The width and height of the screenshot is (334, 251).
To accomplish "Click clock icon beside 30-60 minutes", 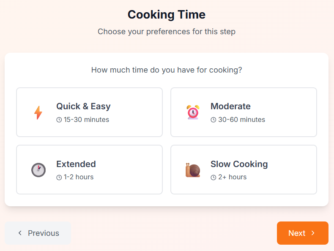I will click(x=214, y=120).
